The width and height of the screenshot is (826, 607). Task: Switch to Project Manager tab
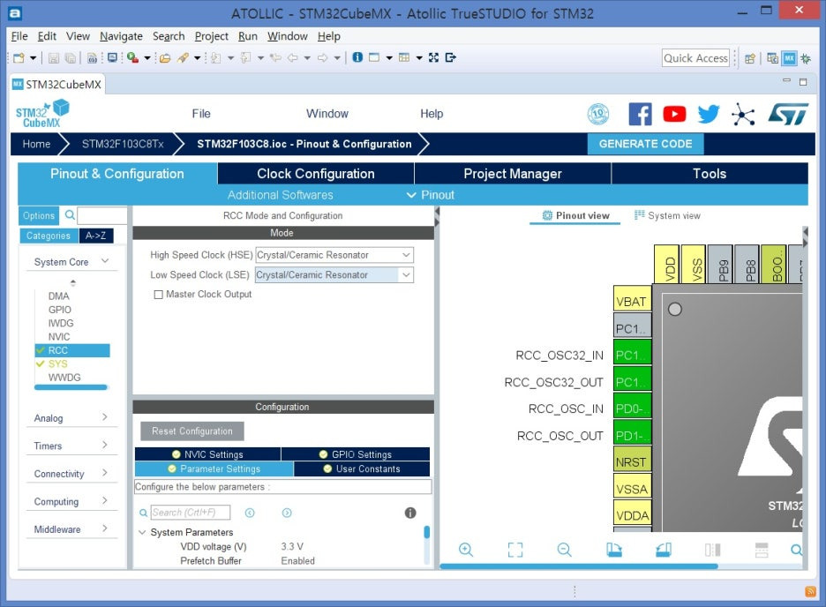[513, 173]
